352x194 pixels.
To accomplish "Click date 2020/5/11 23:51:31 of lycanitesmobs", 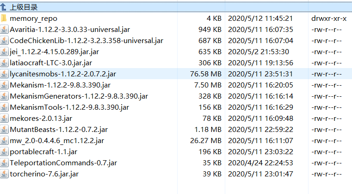I will pos(260,74).
